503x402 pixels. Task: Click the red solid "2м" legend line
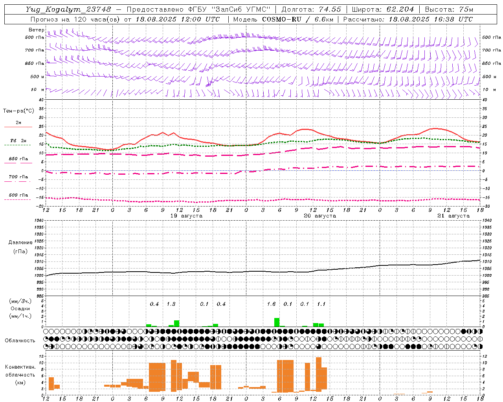(18, 127)
